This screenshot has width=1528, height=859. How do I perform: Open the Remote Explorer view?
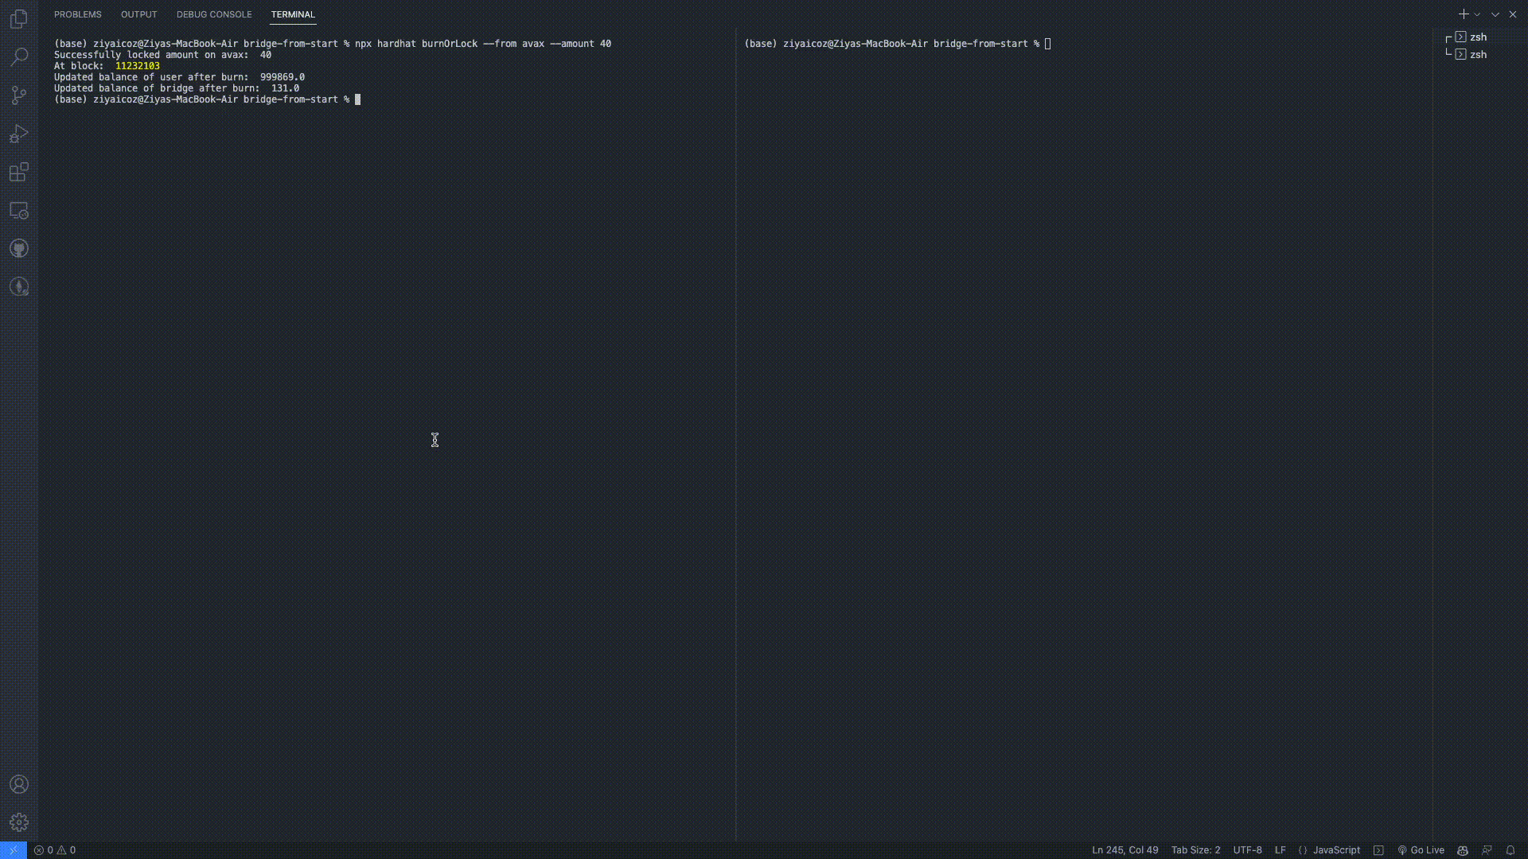19,211
